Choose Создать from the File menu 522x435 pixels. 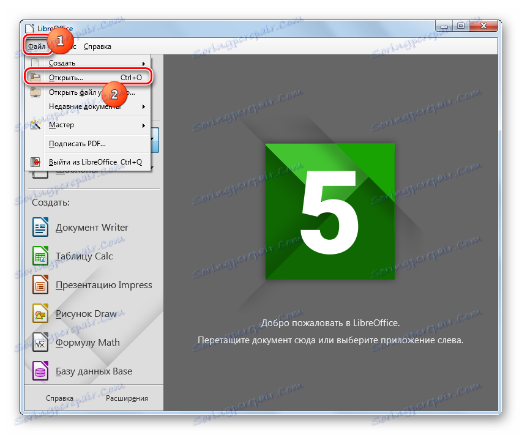click(88, 63)
